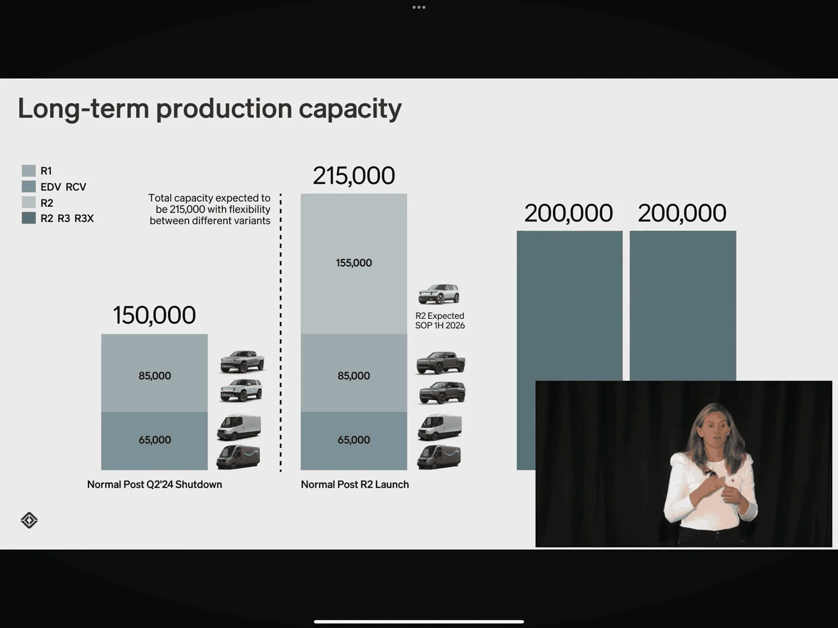Click the R1 legend color swatch

pos(29,171)
